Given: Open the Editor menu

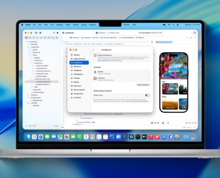Looking at the screenshot, I should point(68,25).
